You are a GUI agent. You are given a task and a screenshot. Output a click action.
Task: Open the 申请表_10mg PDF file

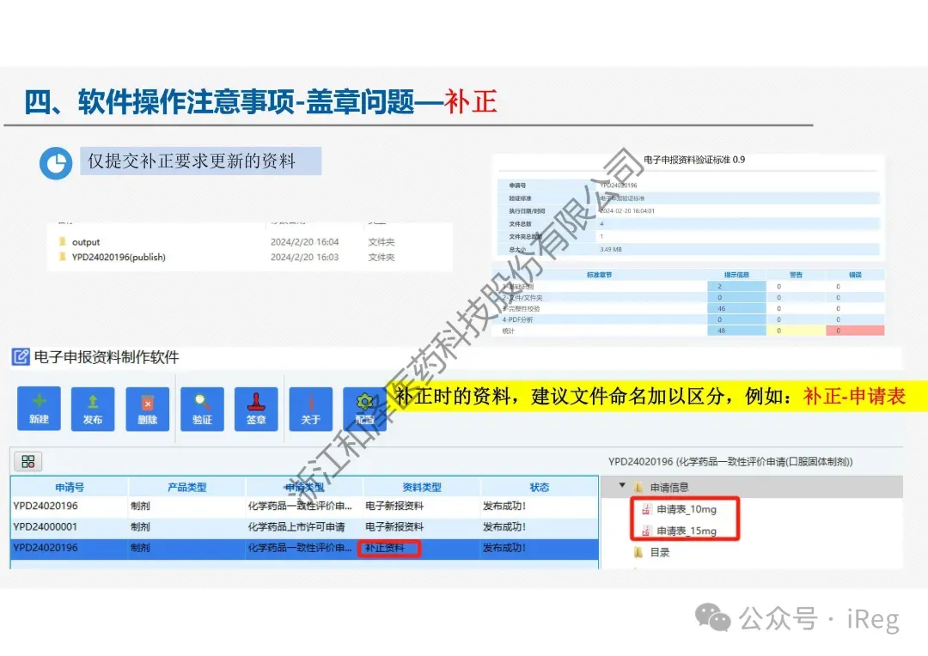pos(687,509)
